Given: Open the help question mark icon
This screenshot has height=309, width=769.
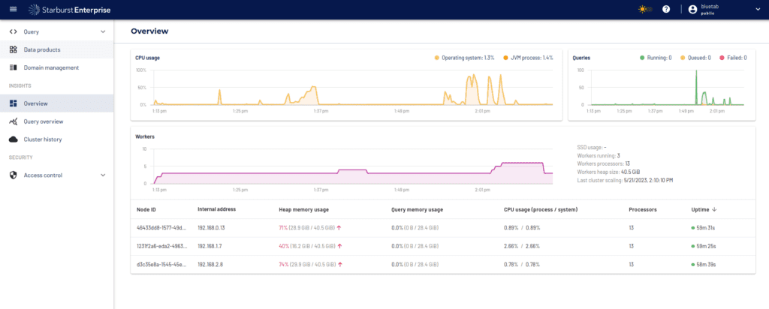Looking at the screenshot, I should pos(666,9).
